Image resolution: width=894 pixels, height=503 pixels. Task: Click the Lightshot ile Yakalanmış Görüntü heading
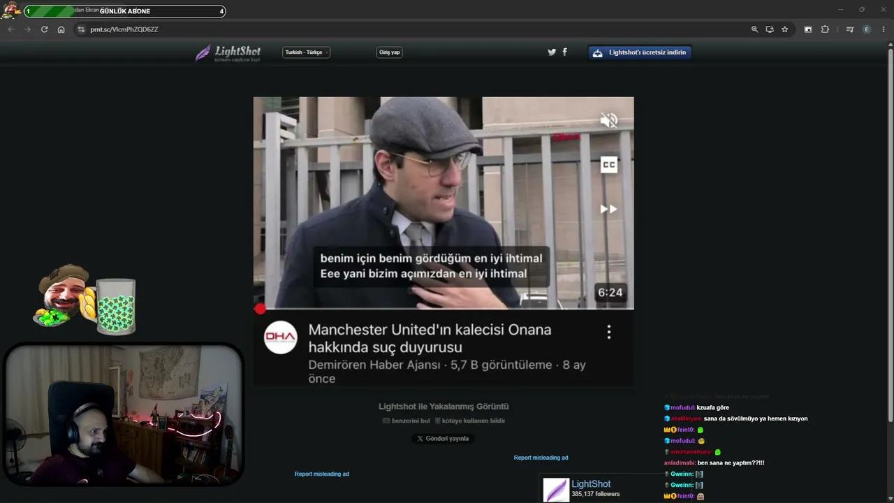coord(444,407)
